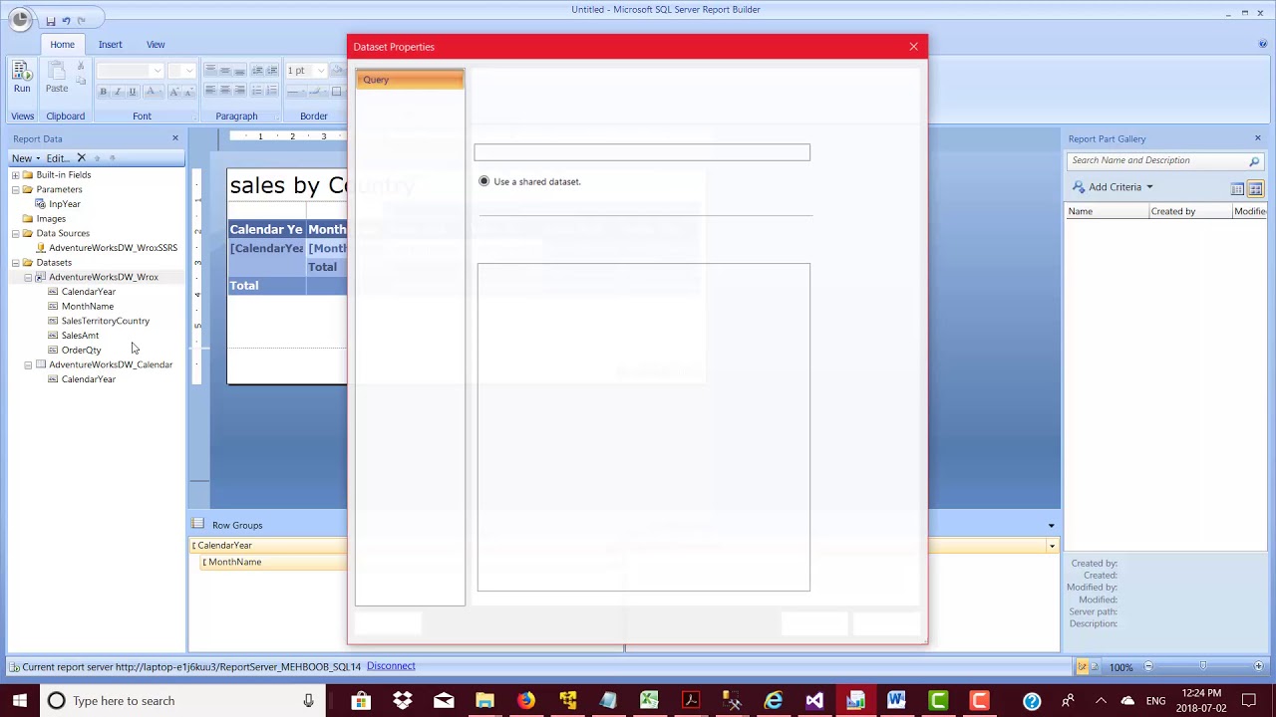Select the 'Use a shared dataset' radio button

click(484, 181)
